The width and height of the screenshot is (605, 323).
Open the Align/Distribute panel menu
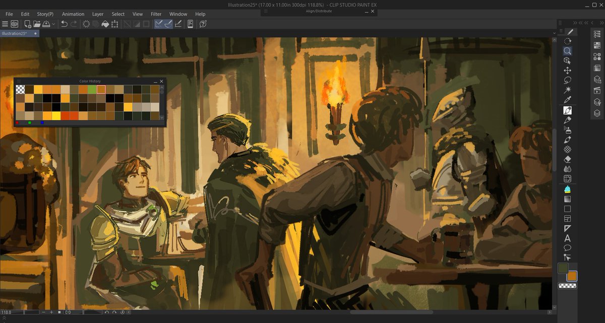coord(266,11)
